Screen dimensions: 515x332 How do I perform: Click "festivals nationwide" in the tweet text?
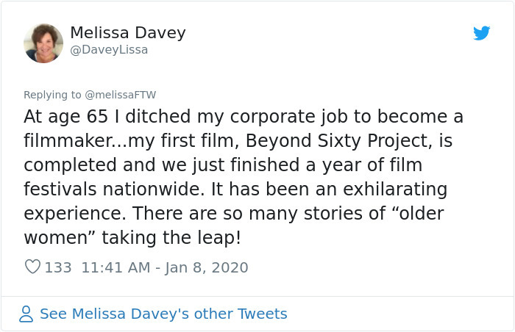(x=114, y=190)
